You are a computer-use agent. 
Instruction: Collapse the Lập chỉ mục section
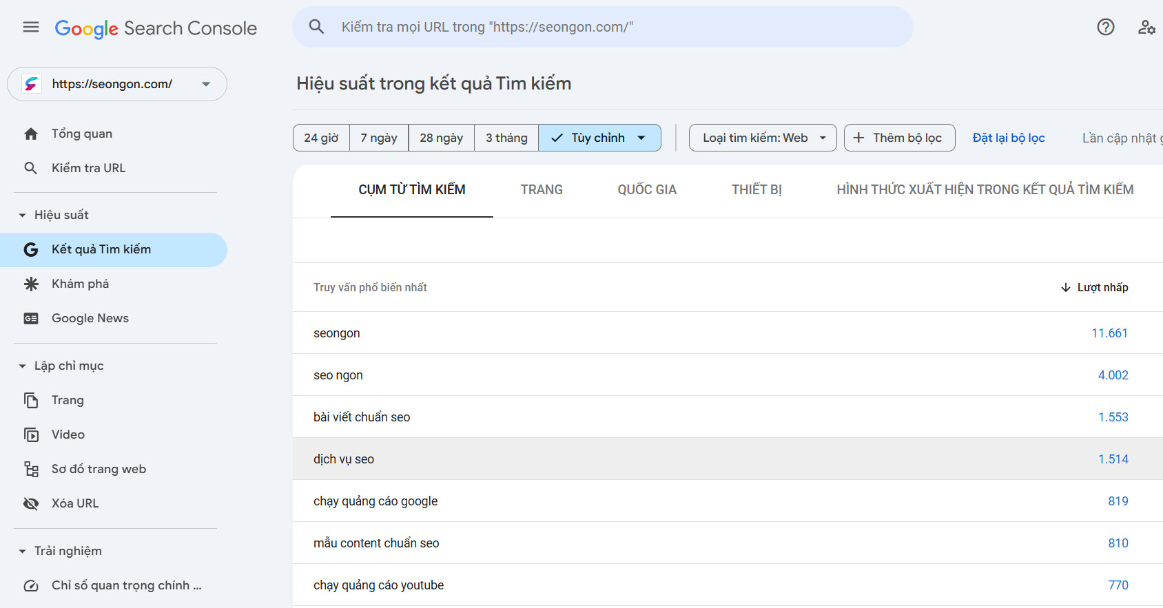(22, 366)
